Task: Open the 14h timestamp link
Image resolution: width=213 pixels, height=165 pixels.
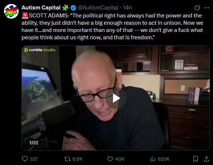Action: tap(127, 8)
